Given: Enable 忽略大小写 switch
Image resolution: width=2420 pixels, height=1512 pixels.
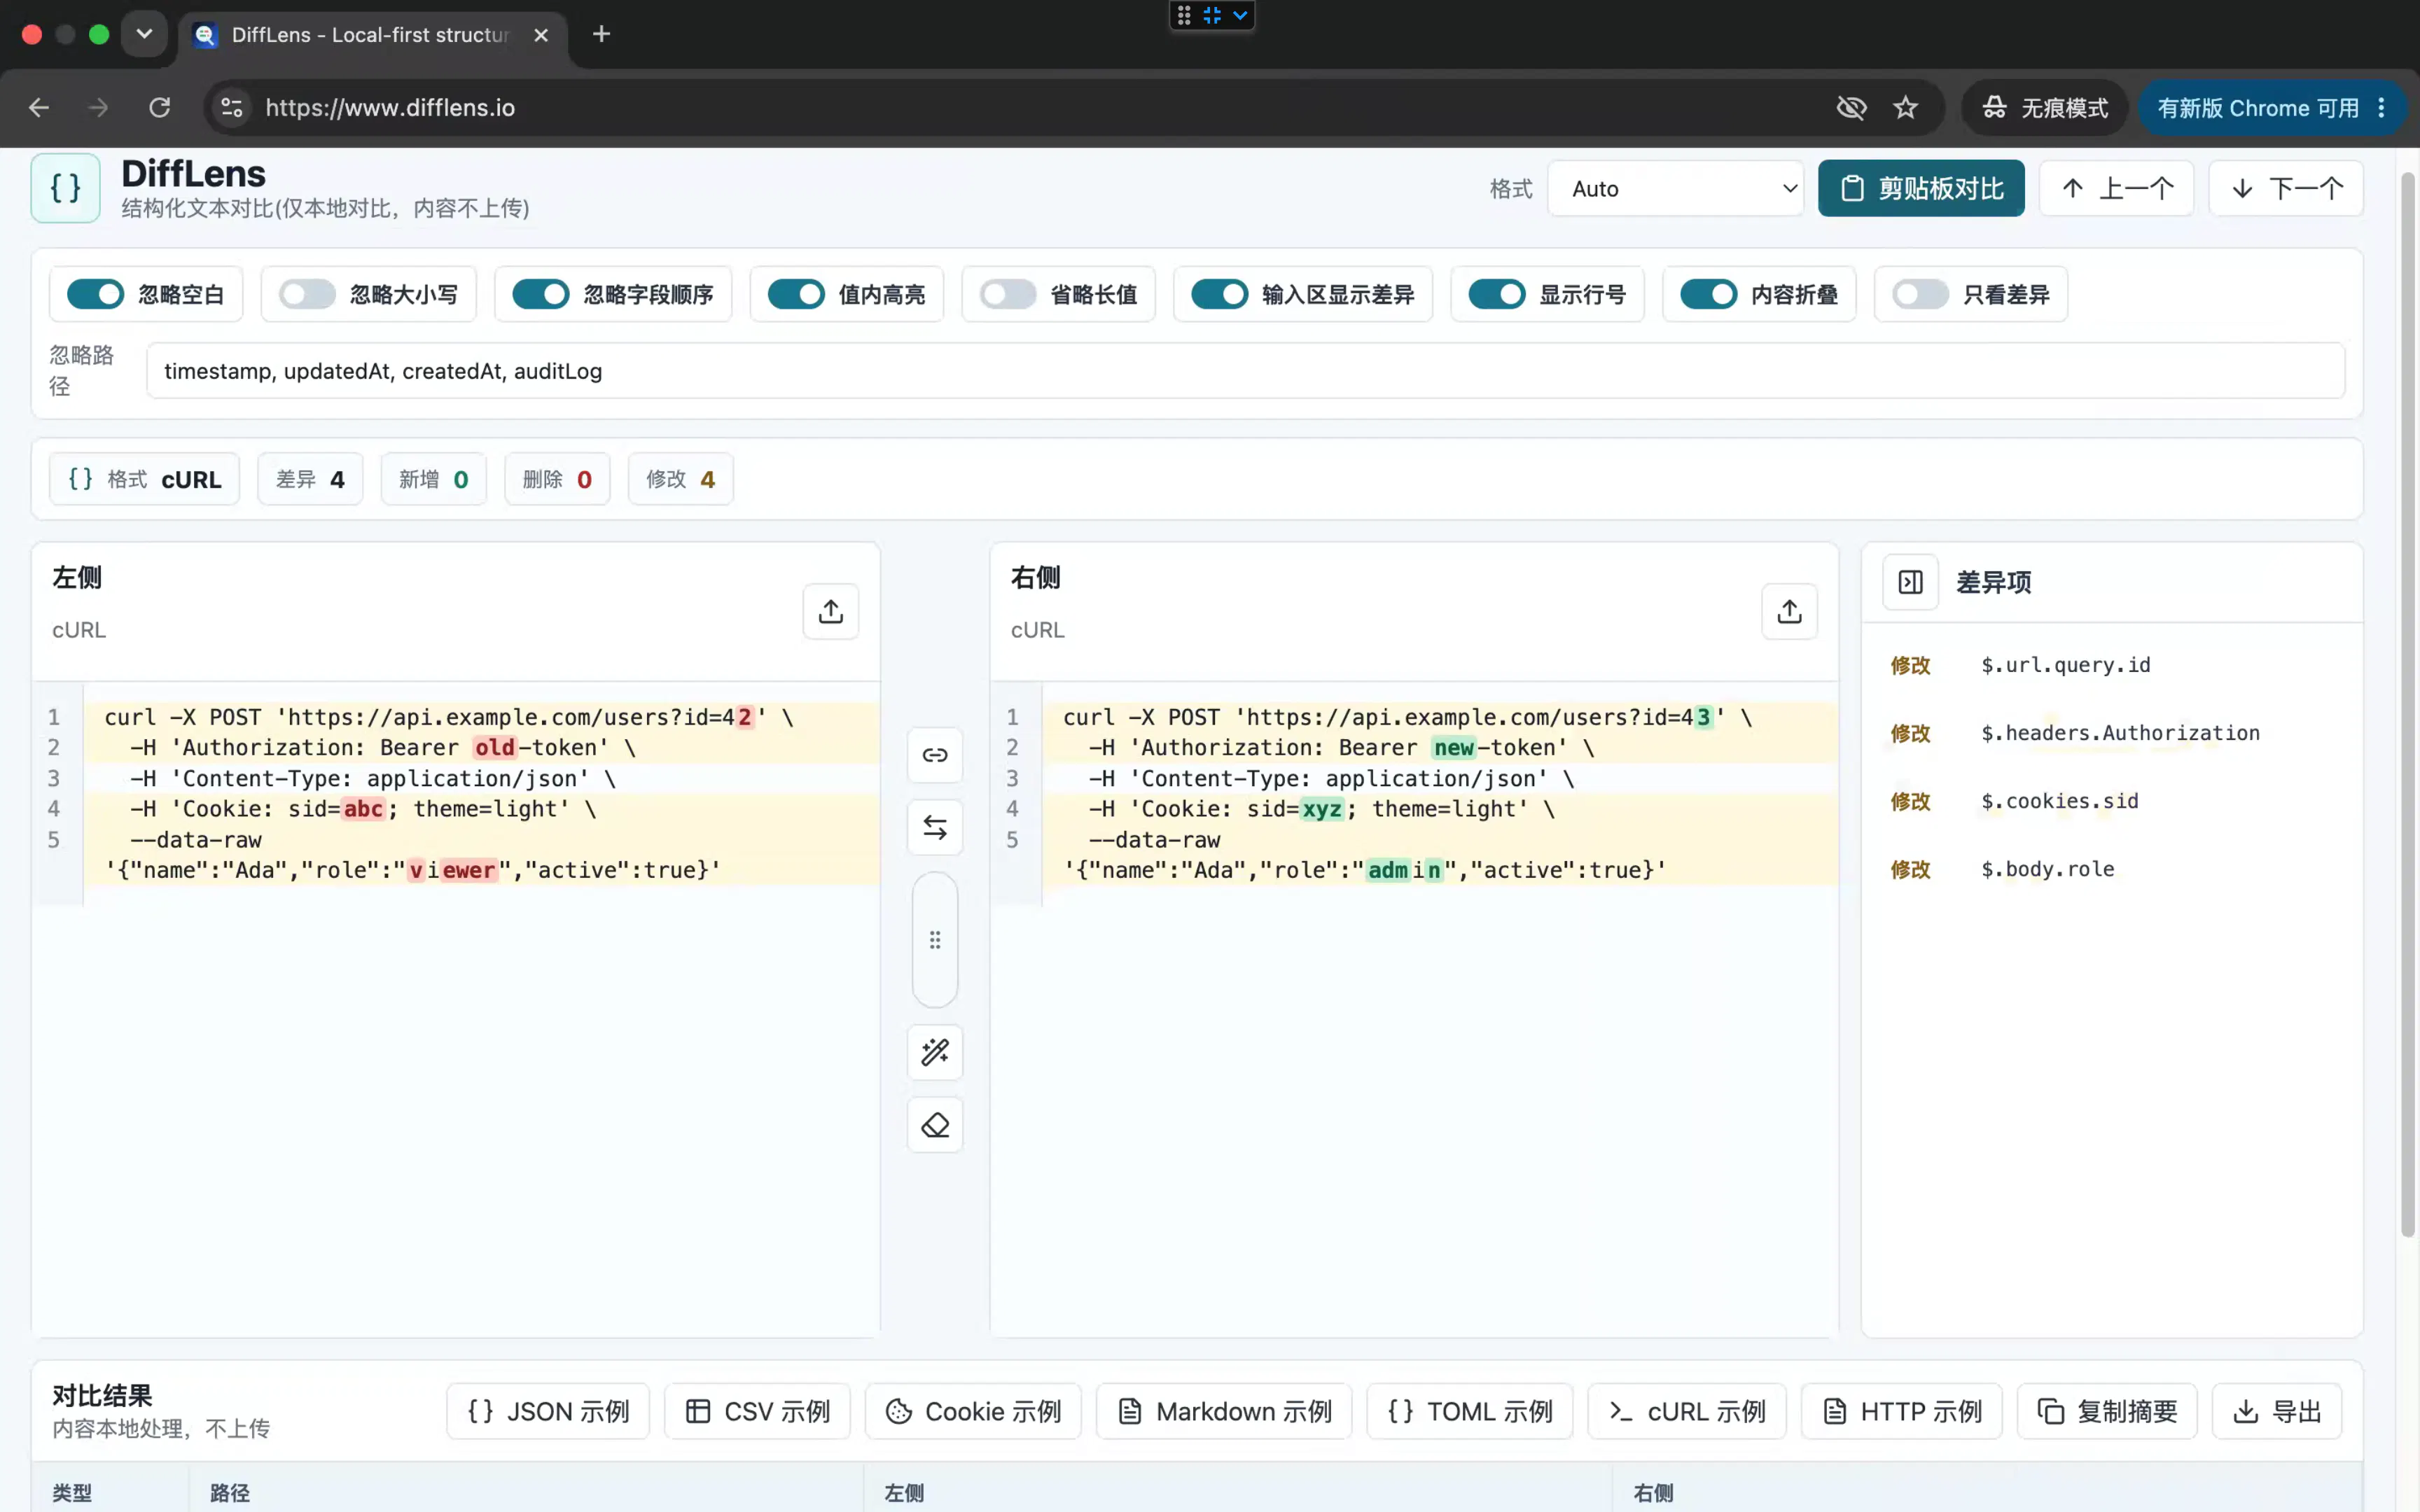Looking at the screenshot, I should tap(307, 294).
